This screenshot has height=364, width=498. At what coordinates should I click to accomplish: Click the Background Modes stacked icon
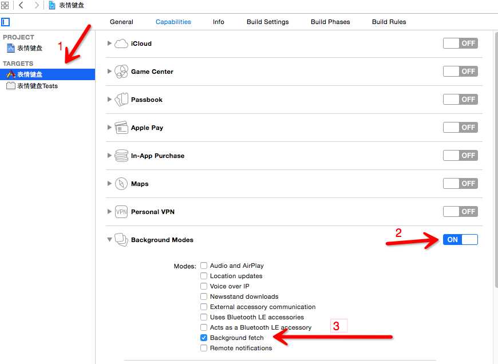click(121, 239)
